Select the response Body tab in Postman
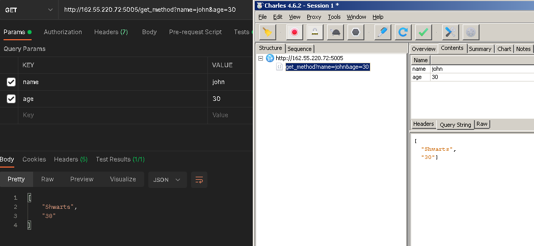The image size is (534, 246). [x=7, y=159]
